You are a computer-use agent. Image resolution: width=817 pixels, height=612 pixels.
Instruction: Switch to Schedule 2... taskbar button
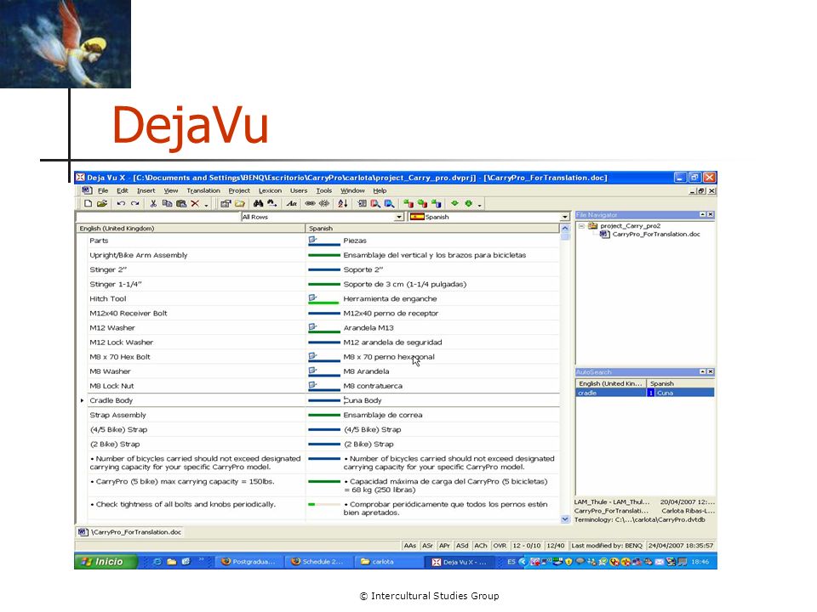(319, 562)
